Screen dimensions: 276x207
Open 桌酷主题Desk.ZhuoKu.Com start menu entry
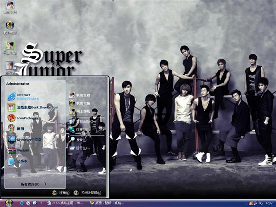(x=33, y=107)
